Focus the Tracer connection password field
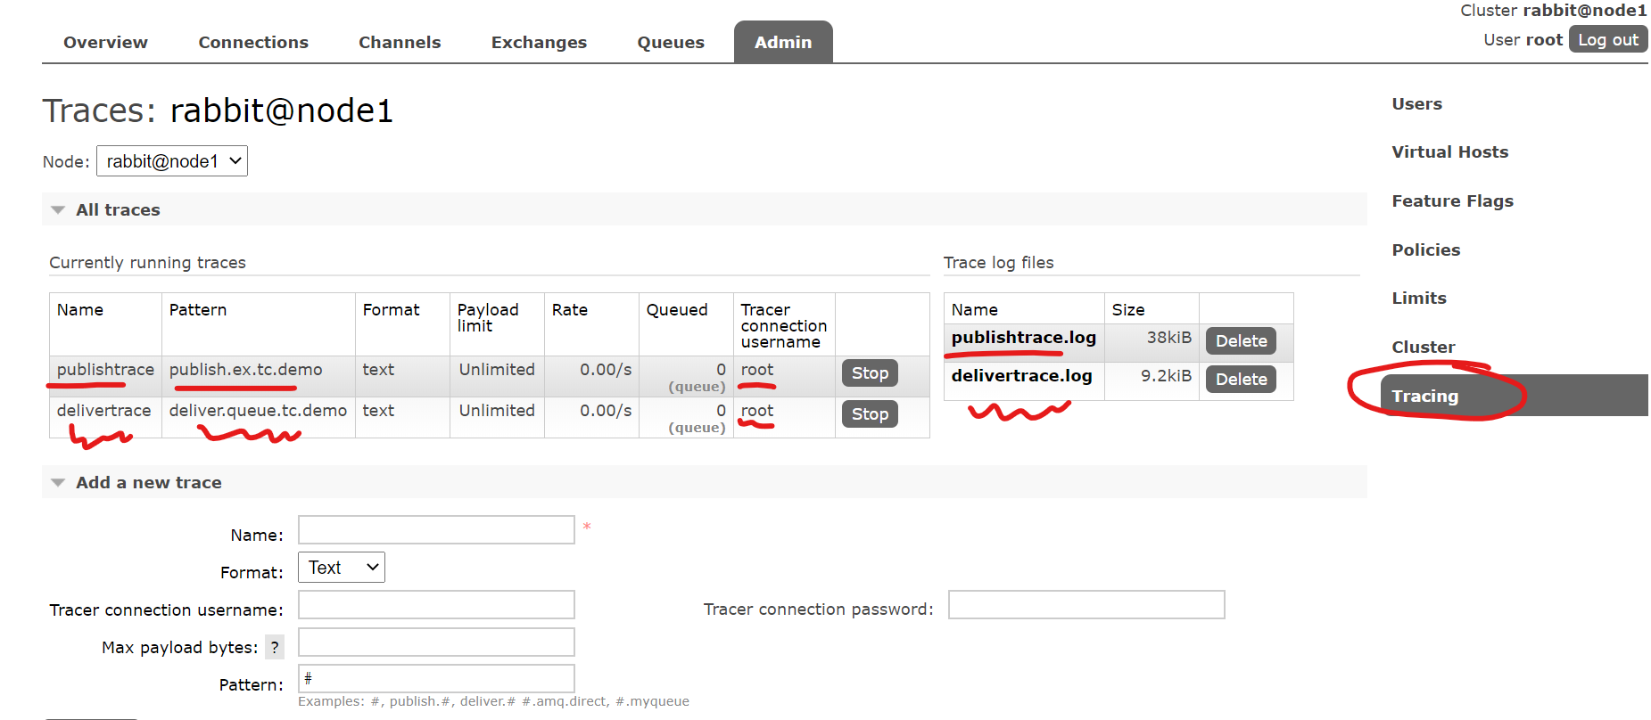Viewport: 1651px width, 720px height. (1086, 605)
